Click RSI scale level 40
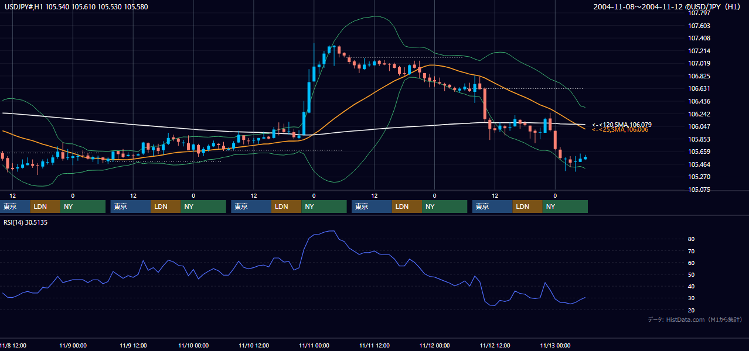Image resolution: width=749 pixels, height=351 pixels. [692, 286]
